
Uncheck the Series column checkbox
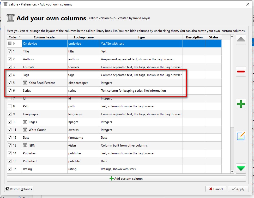[10, 90]
